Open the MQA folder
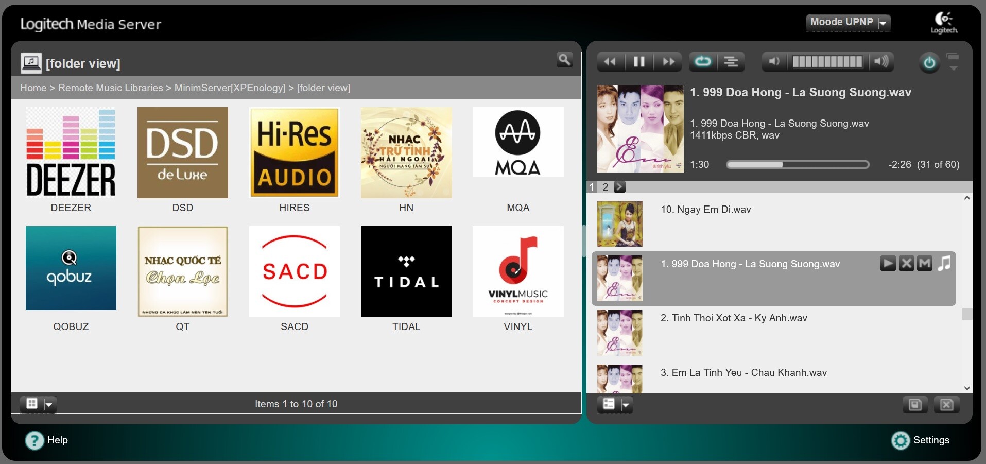 518,142
